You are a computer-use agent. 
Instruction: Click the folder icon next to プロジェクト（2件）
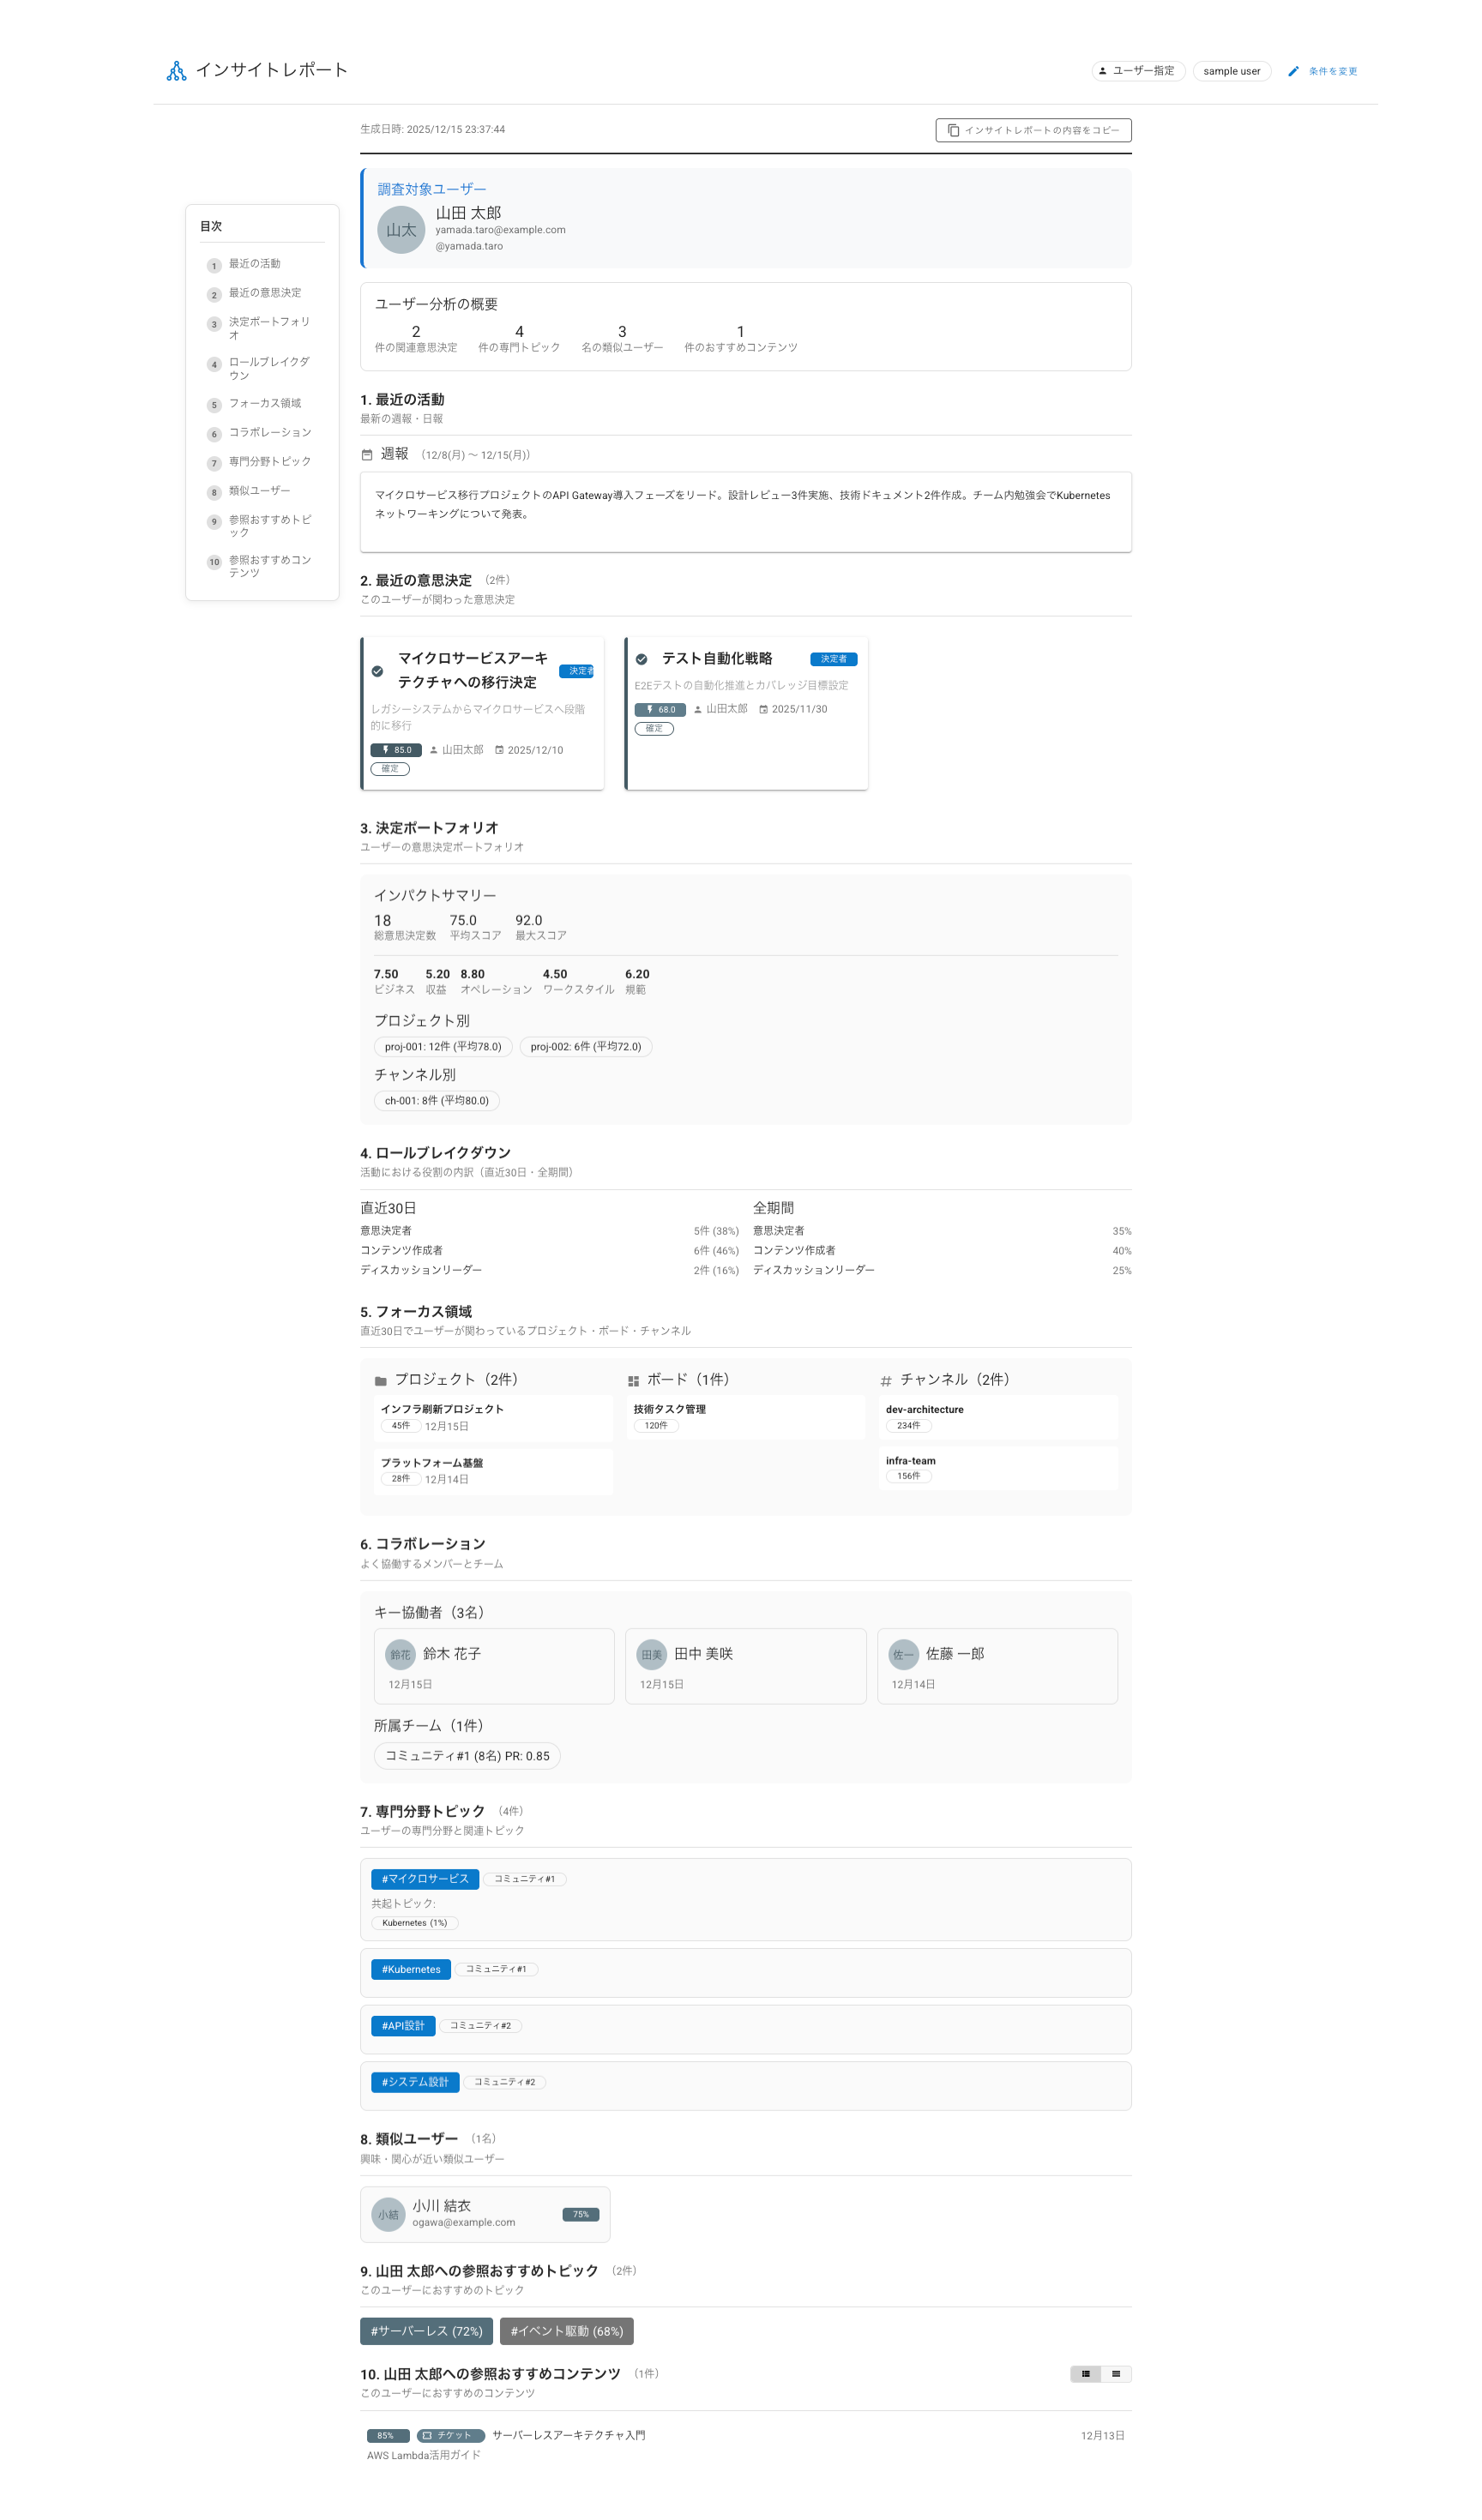tap(380, 1381)
